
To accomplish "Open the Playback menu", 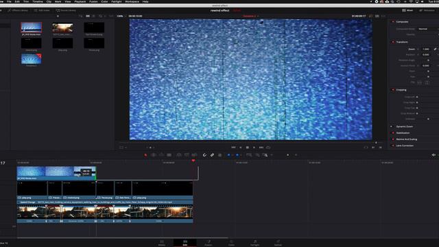I will (80, 1).
